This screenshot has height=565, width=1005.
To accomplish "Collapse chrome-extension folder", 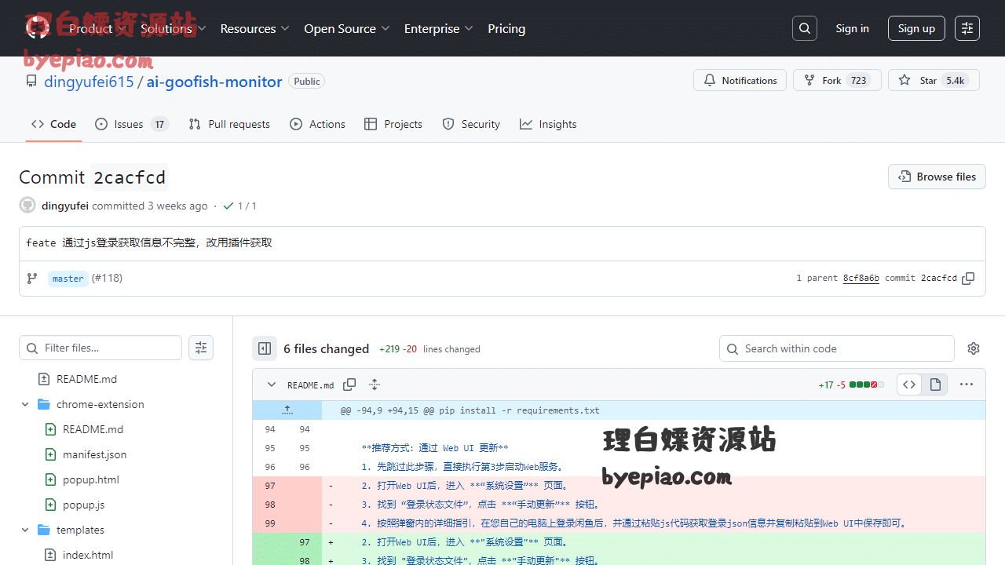I will tap(25, 404).
